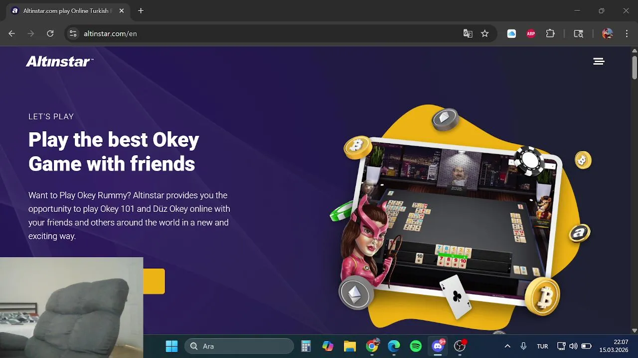Open site information icon in address bar
This screenshot has height=358, width=638.
click(73, 33)
